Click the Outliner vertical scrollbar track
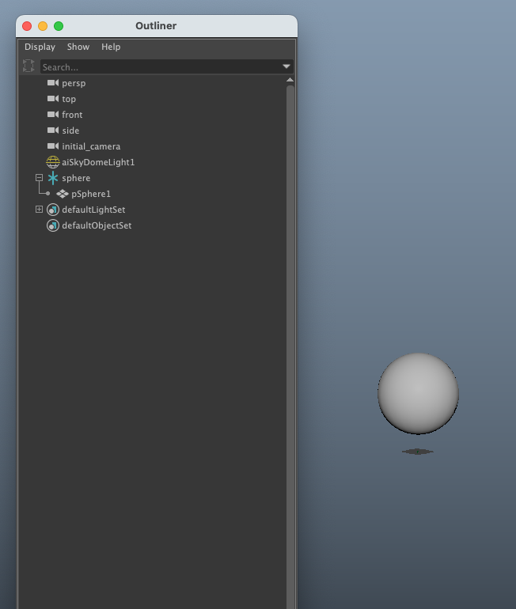This screenshot has width=516, height=609. pos(290,347)
